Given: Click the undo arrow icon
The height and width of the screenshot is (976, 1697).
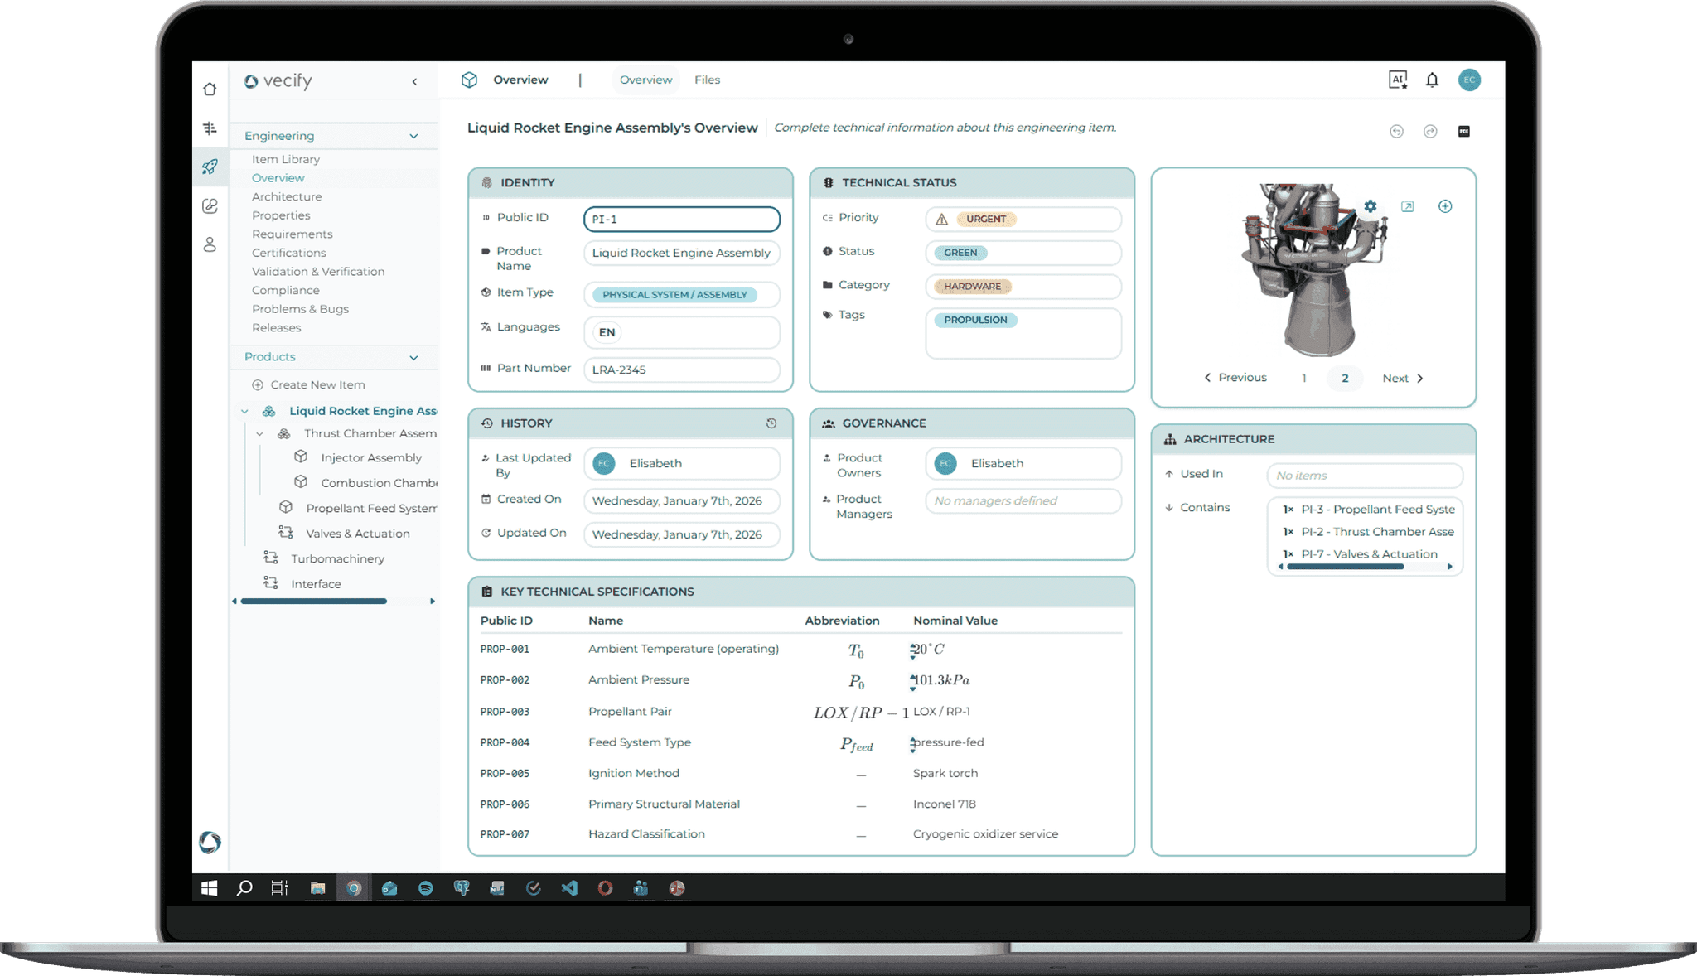Looking at the screenshot, I should point(1396,131).
